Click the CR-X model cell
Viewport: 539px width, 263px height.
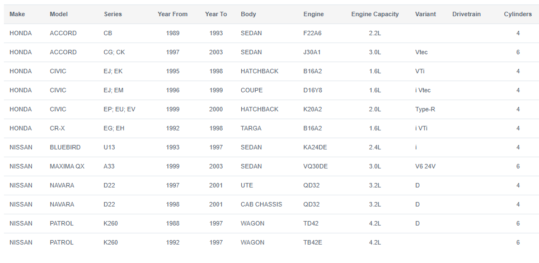[x=57, y=128]
